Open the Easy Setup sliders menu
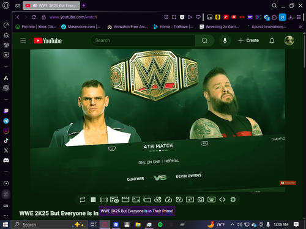 click(299, 17)
